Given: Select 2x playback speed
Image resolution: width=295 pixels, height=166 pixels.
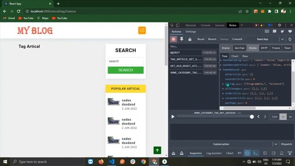Looking at the screenshot, I should pos(290,117).
